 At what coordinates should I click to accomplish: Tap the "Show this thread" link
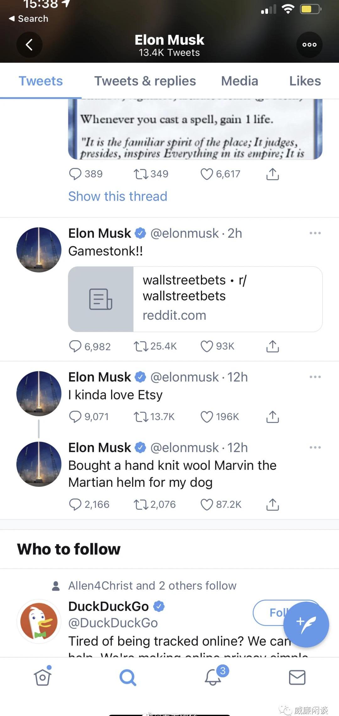pyautogui.click(x=118, y=196)
